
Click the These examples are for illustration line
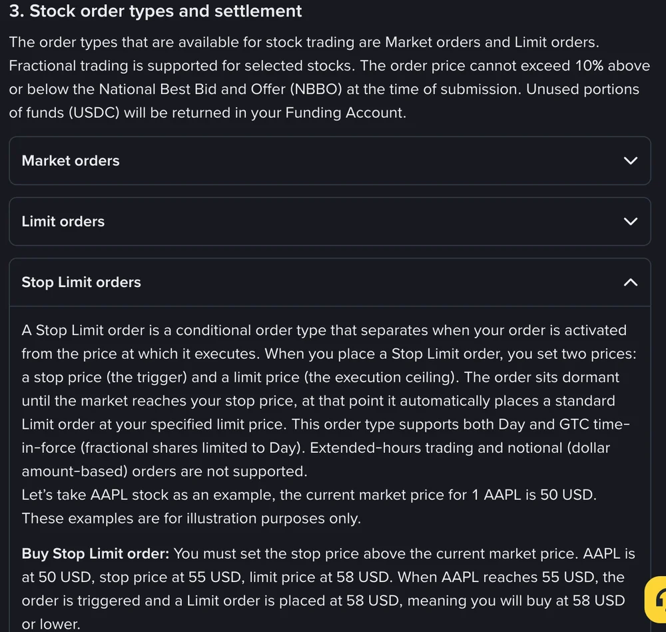coord(191,518)
